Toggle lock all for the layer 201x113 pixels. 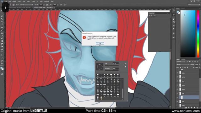[187, 67]
